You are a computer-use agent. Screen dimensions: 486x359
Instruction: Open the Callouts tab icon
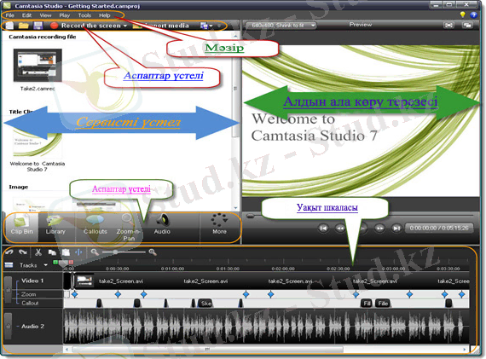(95, 226)
